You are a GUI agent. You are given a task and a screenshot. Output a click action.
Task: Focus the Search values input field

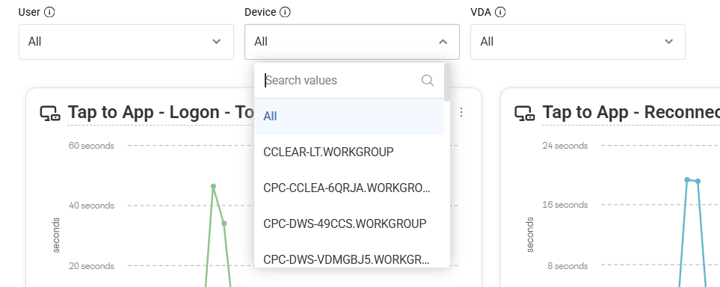tap(342, 81)
